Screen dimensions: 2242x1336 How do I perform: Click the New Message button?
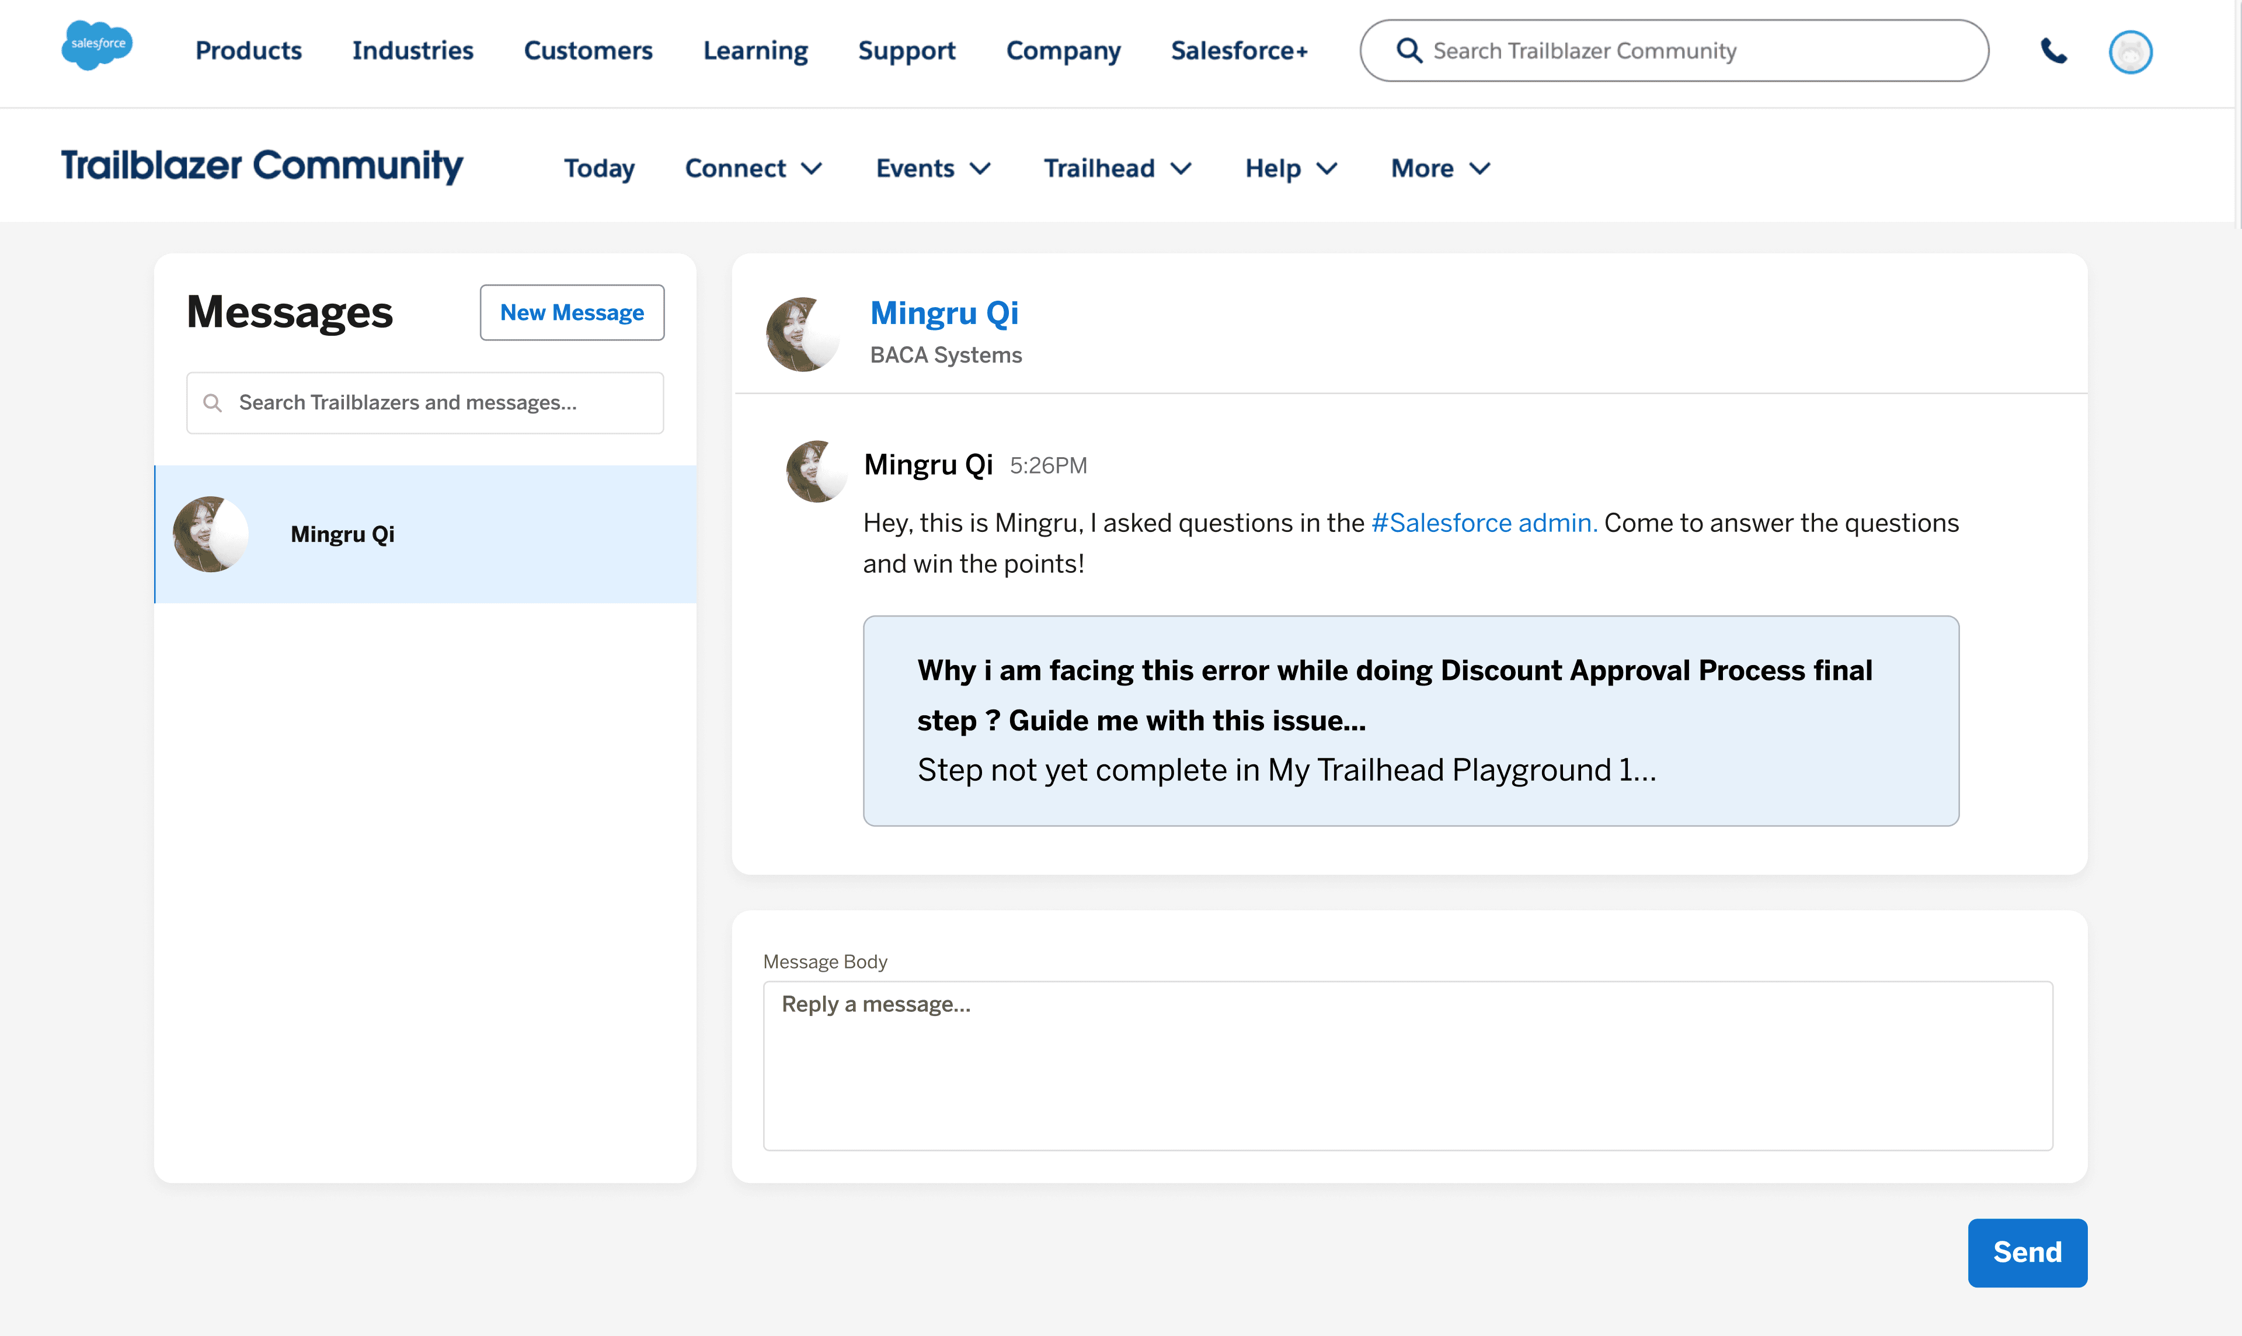tap(572, 312)
